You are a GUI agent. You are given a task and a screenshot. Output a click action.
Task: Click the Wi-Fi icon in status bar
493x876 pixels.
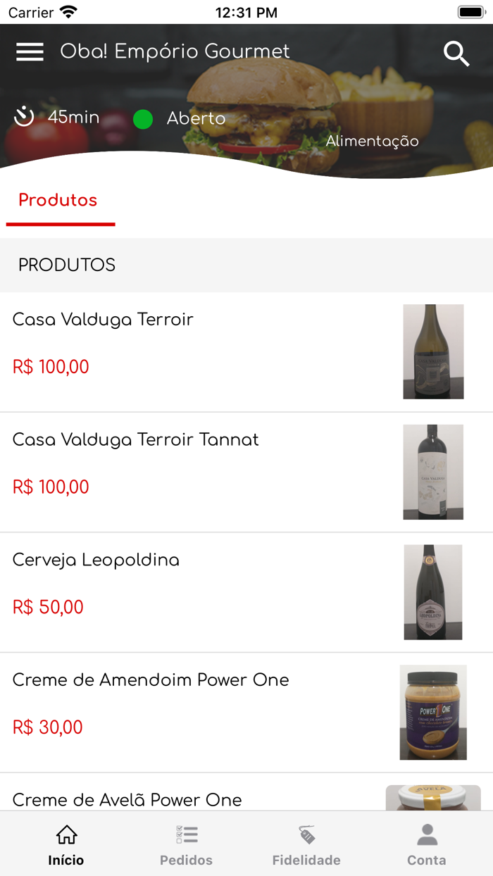click(68, 11)
